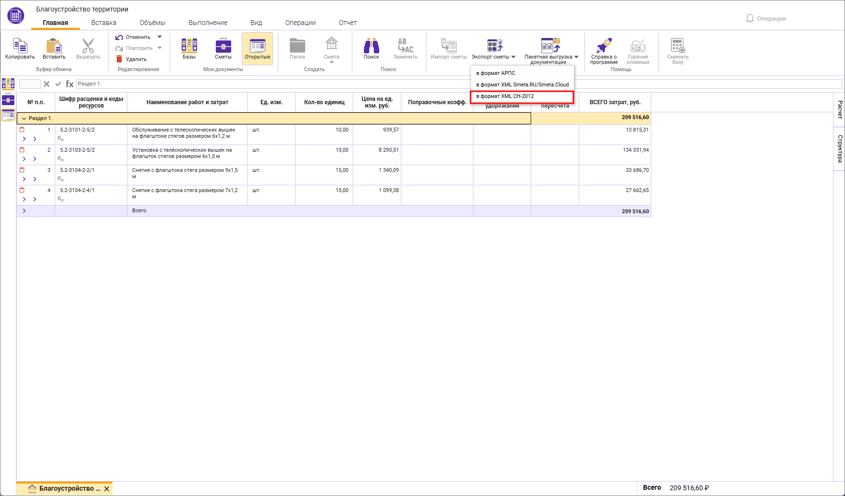Click the Копировать icon
Image resolution: width=845 pixels, height=496 pixels.
tap(20, 46)
